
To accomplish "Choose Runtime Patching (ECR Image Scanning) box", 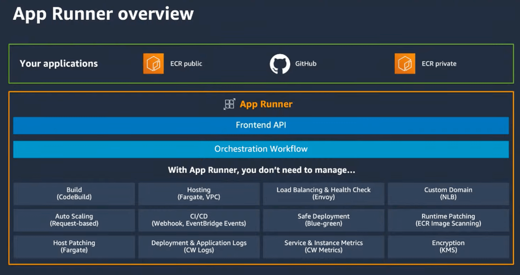I will [448, 220].
